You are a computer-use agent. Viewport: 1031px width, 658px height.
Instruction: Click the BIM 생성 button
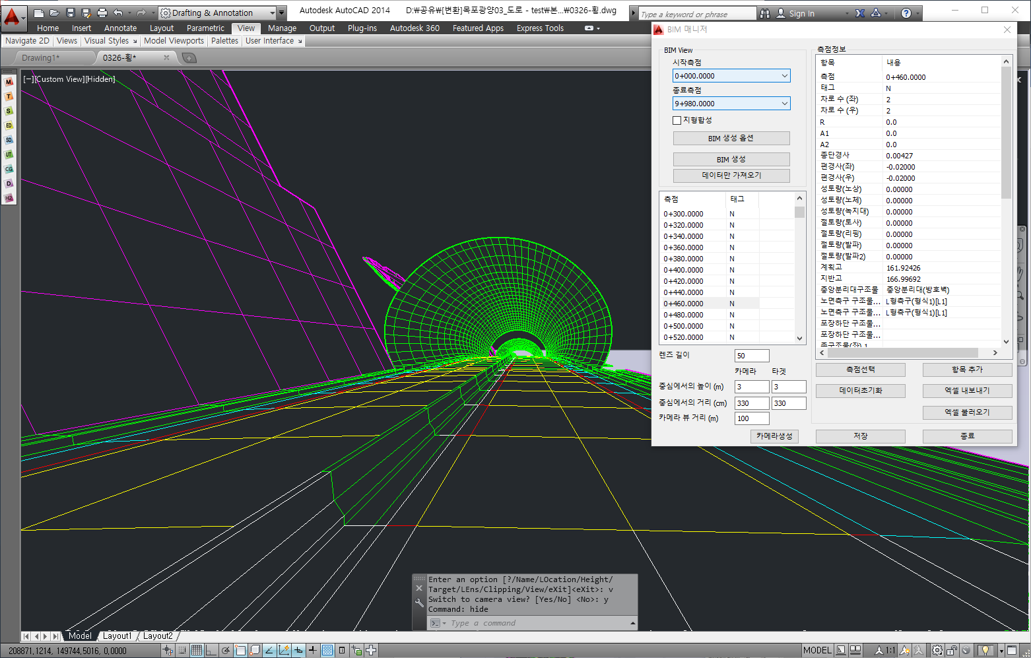[731, 159]
